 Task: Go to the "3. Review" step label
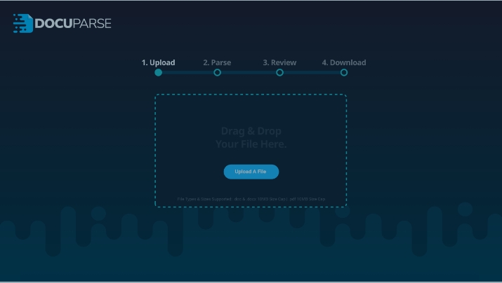[x=279, y=62]
